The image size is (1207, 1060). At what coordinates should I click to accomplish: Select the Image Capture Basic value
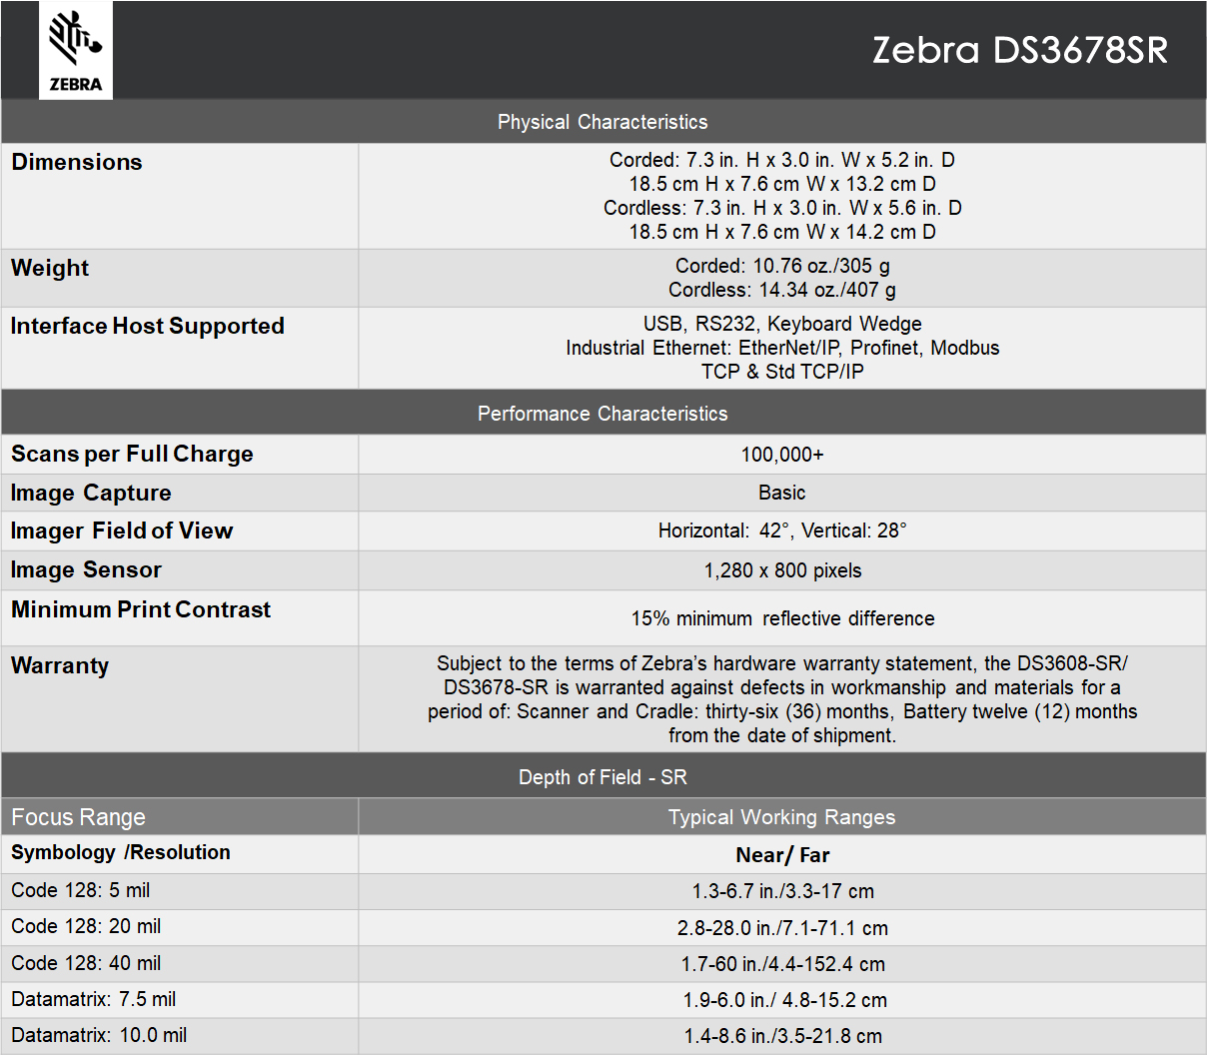[x=781, y=493]
